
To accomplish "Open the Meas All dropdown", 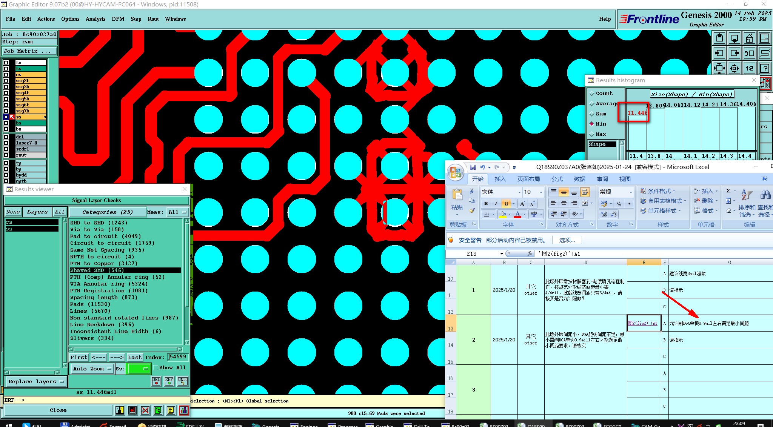I will coord(177,212).
